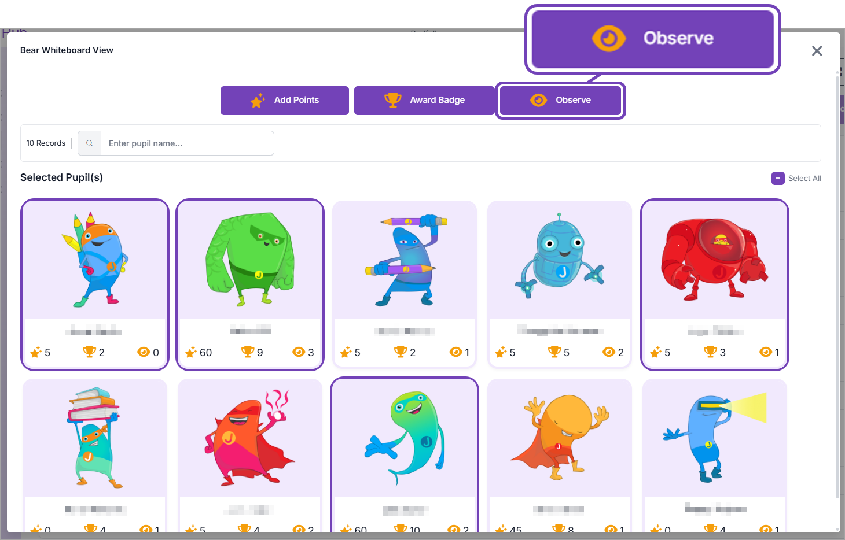Select the blue robot pupil card
This screenshot has width=845, height=540.
[560, 284]
